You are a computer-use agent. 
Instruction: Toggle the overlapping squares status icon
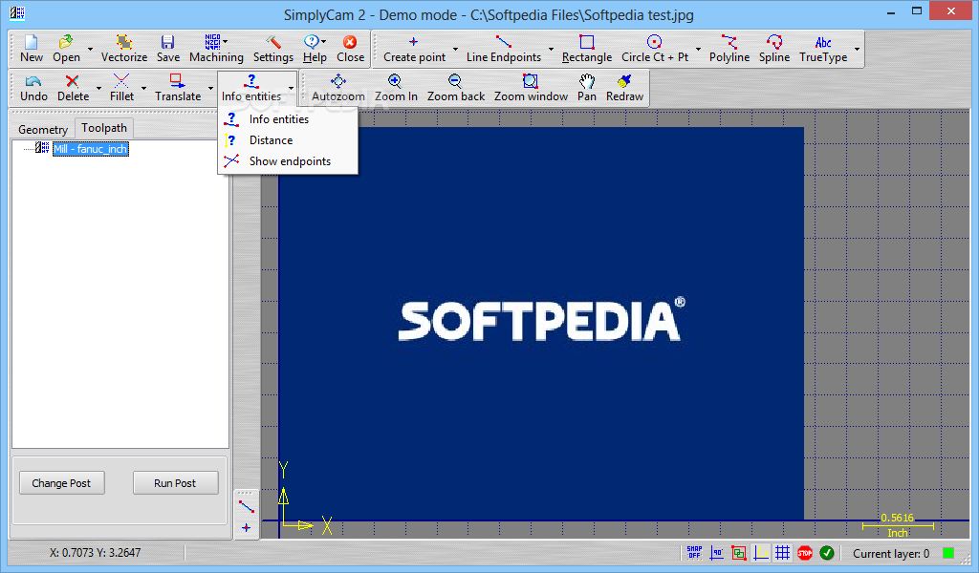[739, 552]
